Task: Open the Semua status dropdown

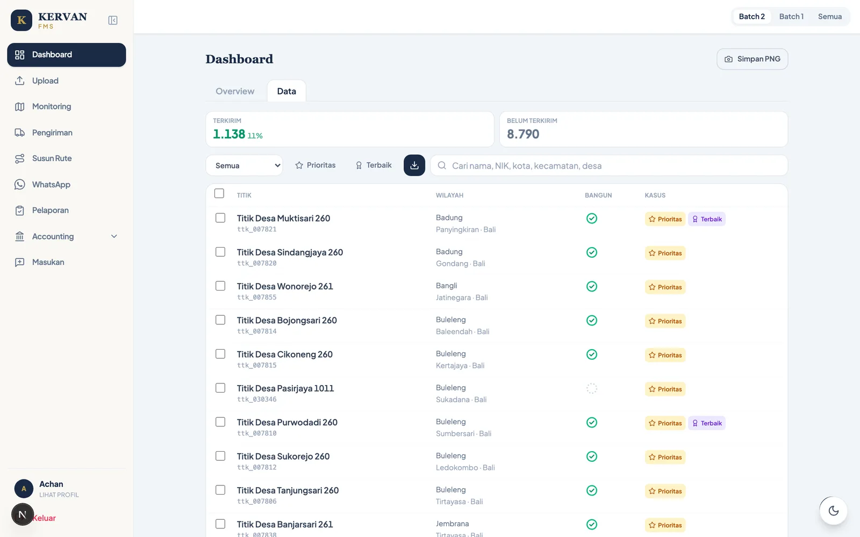Action: pos(244,165)
